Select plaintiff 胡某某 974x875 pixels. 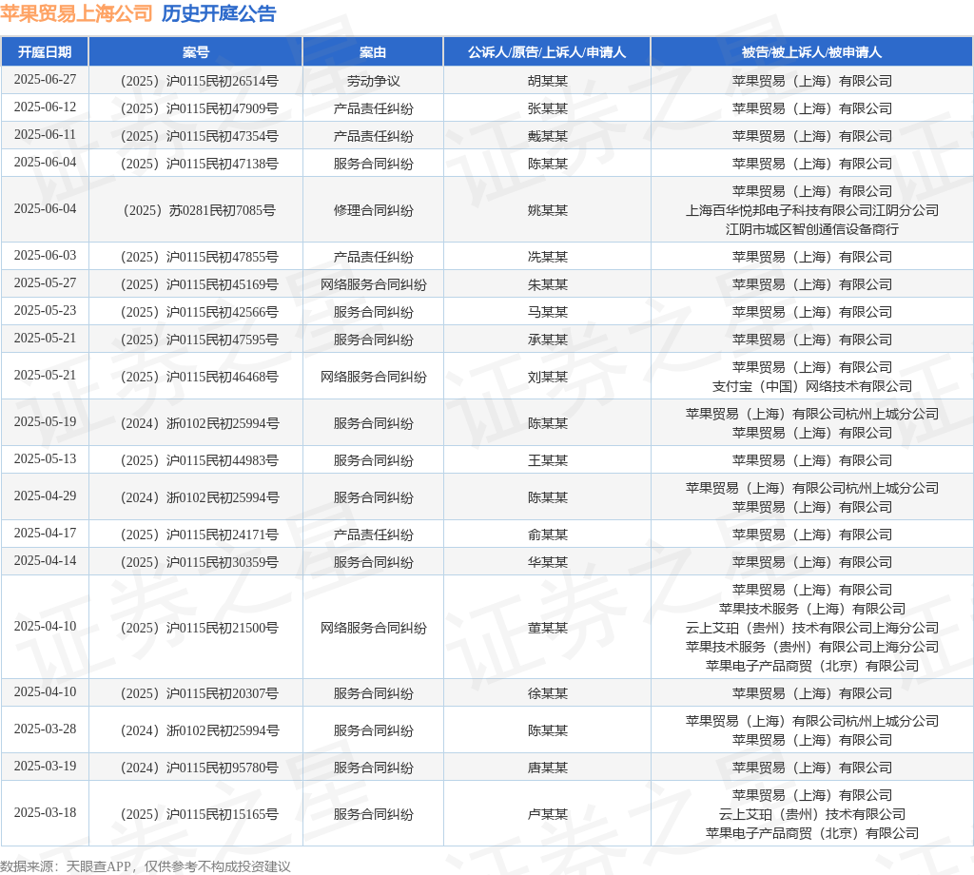(547, 82)
